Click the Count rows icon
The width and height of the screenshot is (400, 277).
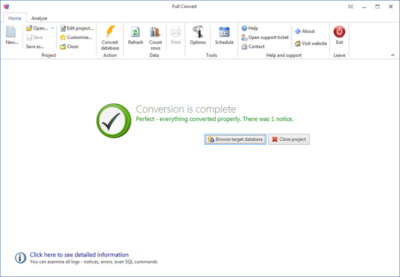pyautogui.click(x=155, y=32)
